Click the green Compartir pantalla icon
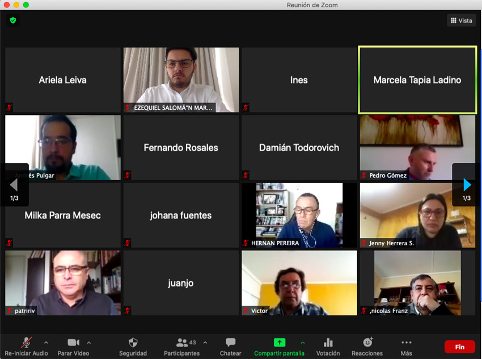 coord(279,343)
